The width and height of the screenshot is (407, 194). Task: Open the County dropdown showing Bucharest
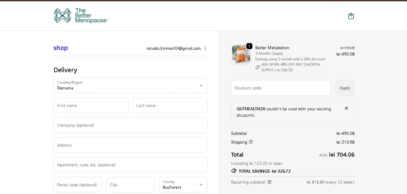183,185
